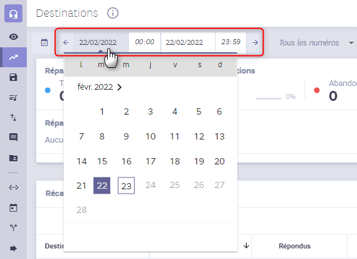Viewport: 357px width, 259px height.
Task: Open the eye supervision icon in sidebar
Action: (14, 37)
